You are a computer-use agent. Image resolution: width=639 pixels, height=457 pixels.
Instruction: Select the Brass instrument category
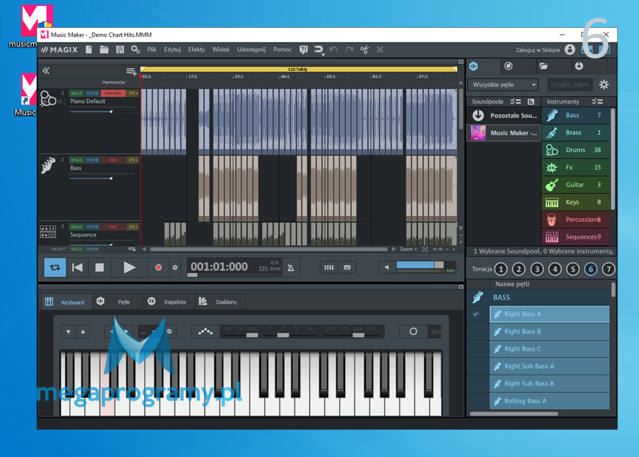pyautogui.click(x=575, y=133)
